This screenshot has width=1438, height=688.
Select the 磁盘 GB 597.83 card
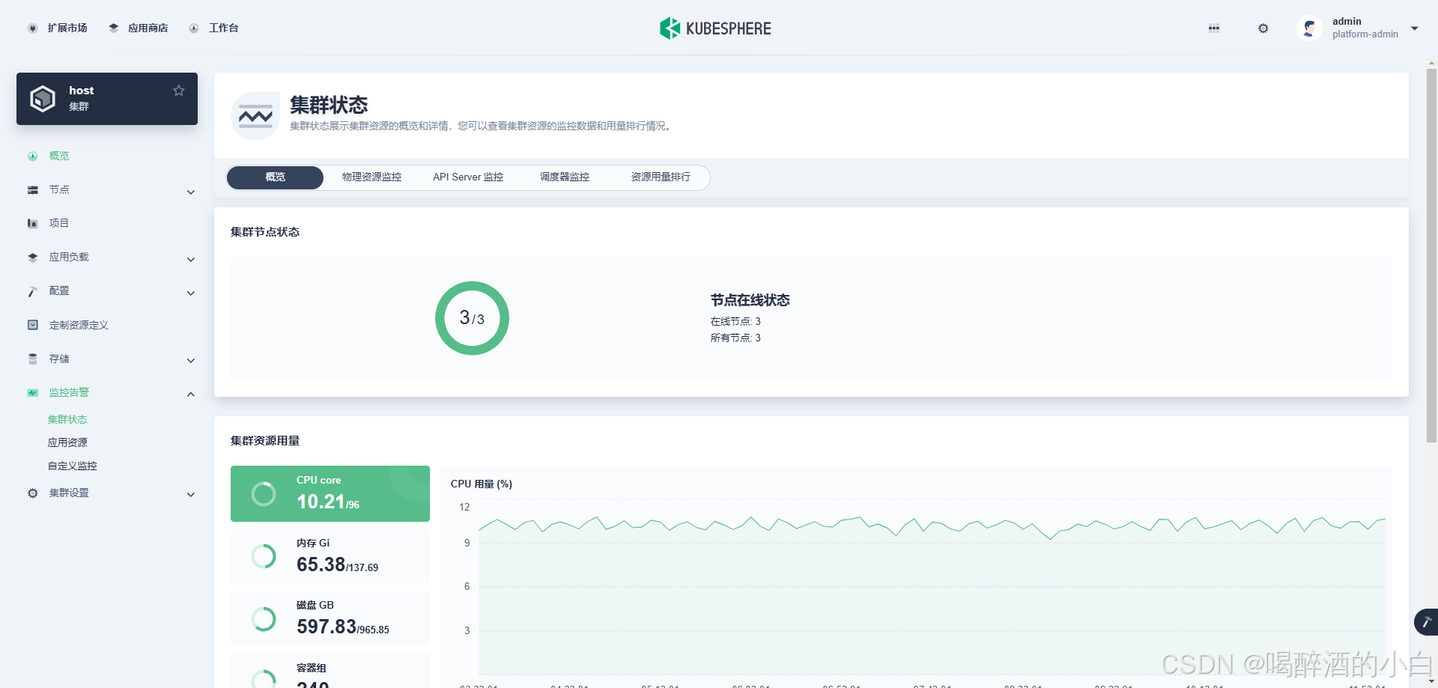tap(330, 619)
